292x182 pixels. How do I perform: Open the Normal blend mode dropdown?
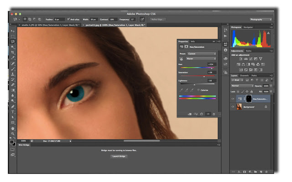pyautogui.click(x=242, y=86)
